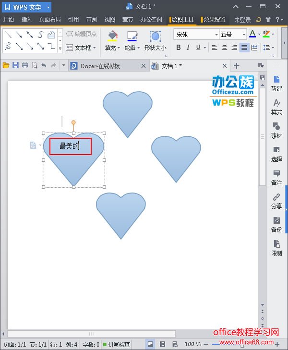The image size is (288, 350).
Task: Toggle italic formatting
Action: pyautogui.click(x=188, y=48)
